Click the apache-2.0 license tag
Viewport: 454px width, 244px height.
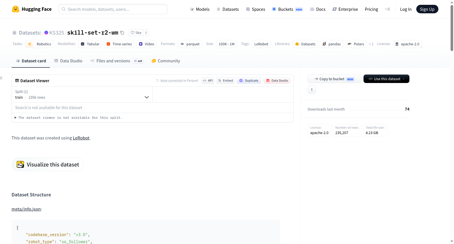click(407, 44)
